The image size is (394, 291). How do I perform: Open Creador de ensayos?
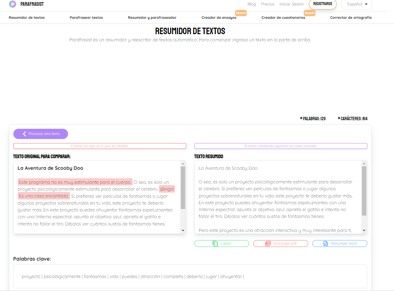click(219, 17)
